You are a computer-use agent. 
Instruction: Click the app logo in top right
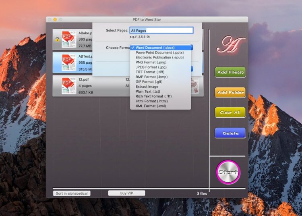pos(226,45)
